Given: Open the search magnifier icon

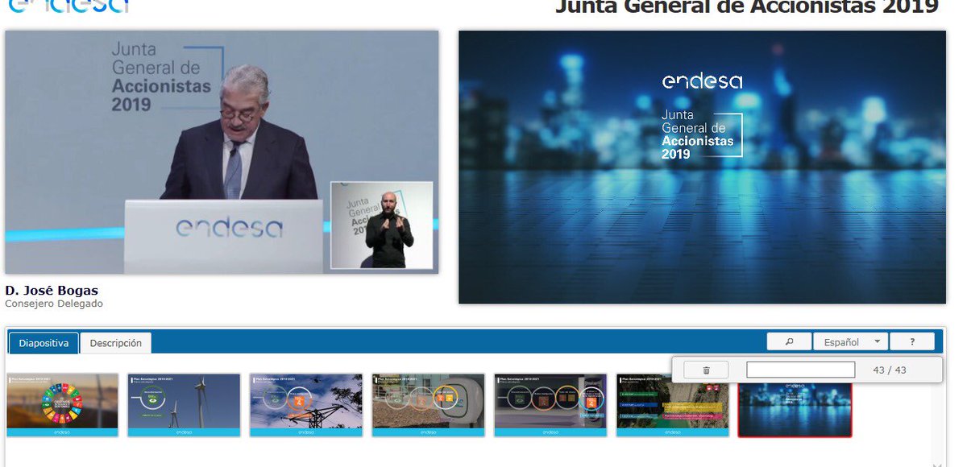Looking at the screenshot, I should pos(787,341).
